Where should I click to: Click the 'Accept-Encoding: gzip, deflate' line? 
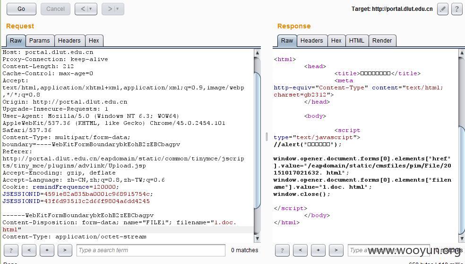(59, 173)
